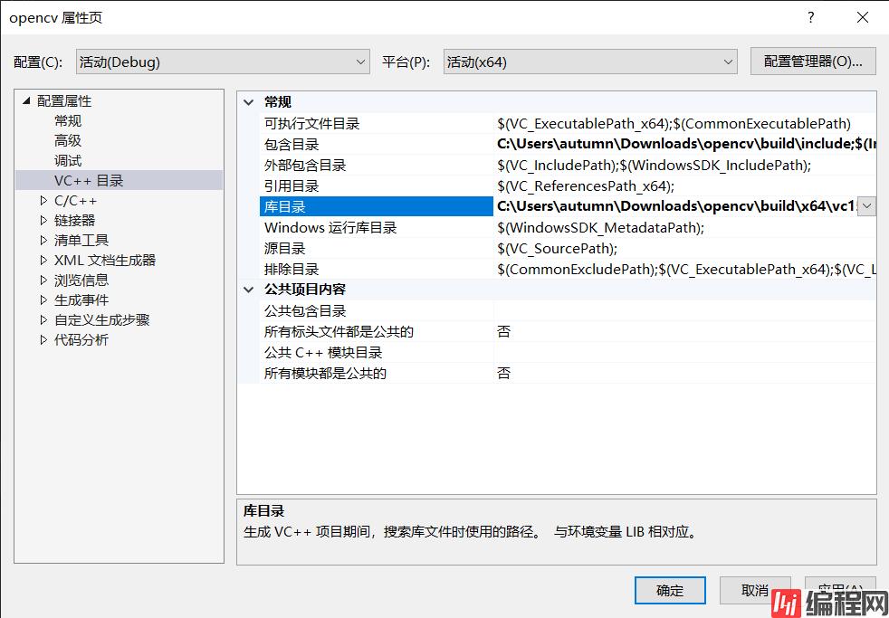Click the 确定 button
Viewport: 889px width, 618px height.
click(670, 590)
